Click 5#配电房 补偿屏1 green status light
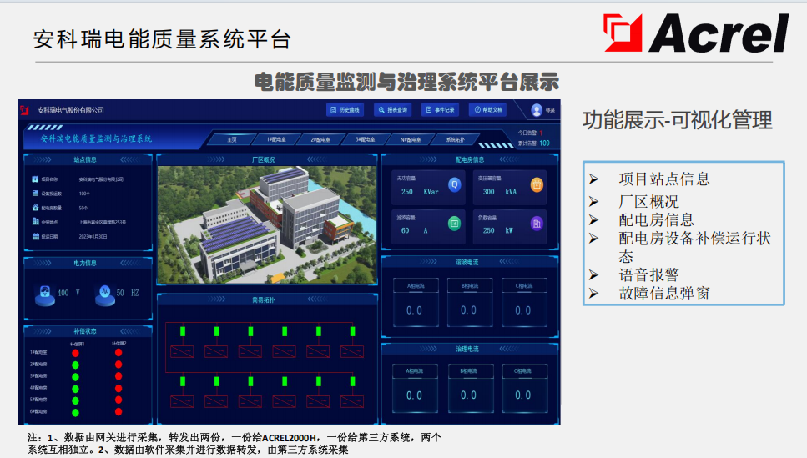The height and width of the screenshot is (458, 807). click(76, 401)
